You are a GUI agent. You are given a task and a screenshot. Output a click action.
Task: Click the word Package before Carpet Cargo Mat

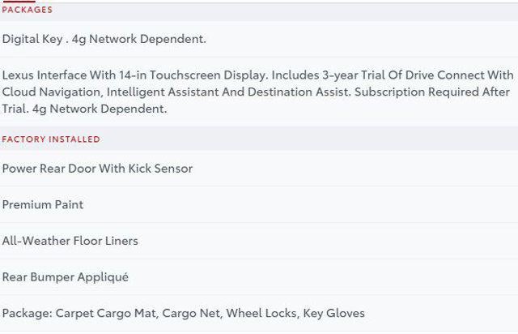pyautogui.click(x=26, y=313)
